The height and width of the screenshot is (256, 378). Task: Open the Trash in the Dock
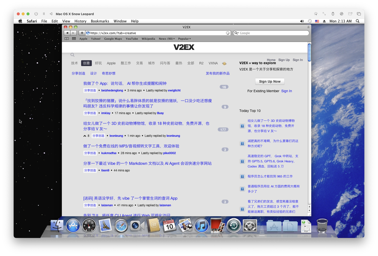point(322,226)
